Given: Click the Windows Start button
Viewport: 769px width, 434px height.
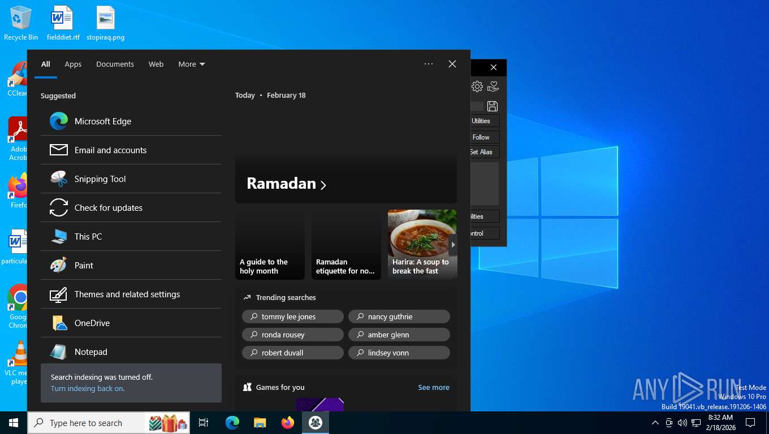Looking at the screenshot, I should coord(14,423).
